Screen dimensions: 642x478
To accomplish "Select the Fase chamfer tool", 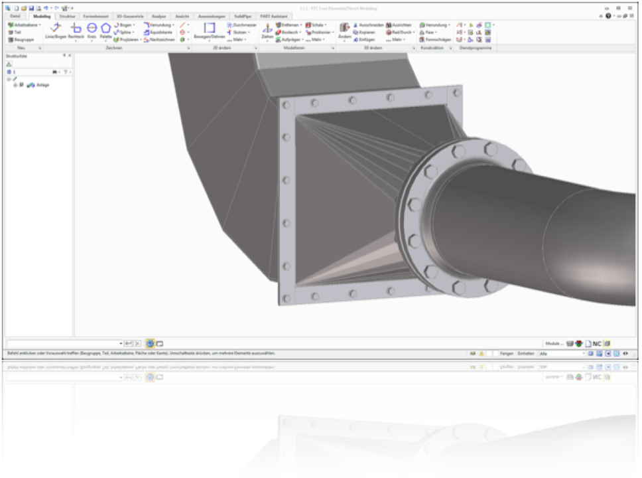I will (x=428, y=33).
